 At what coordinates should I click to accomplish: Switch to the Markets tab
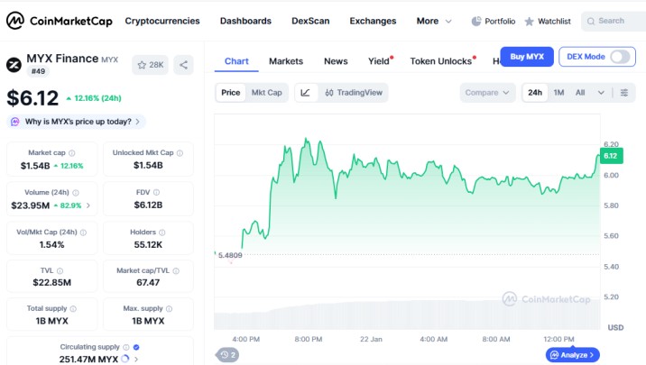tap(286, 61)
